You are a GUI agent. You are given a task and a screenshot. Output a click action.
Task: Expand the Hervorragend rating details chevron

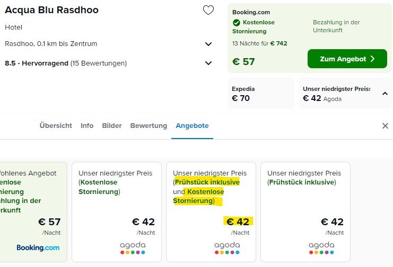coord(208,63)
